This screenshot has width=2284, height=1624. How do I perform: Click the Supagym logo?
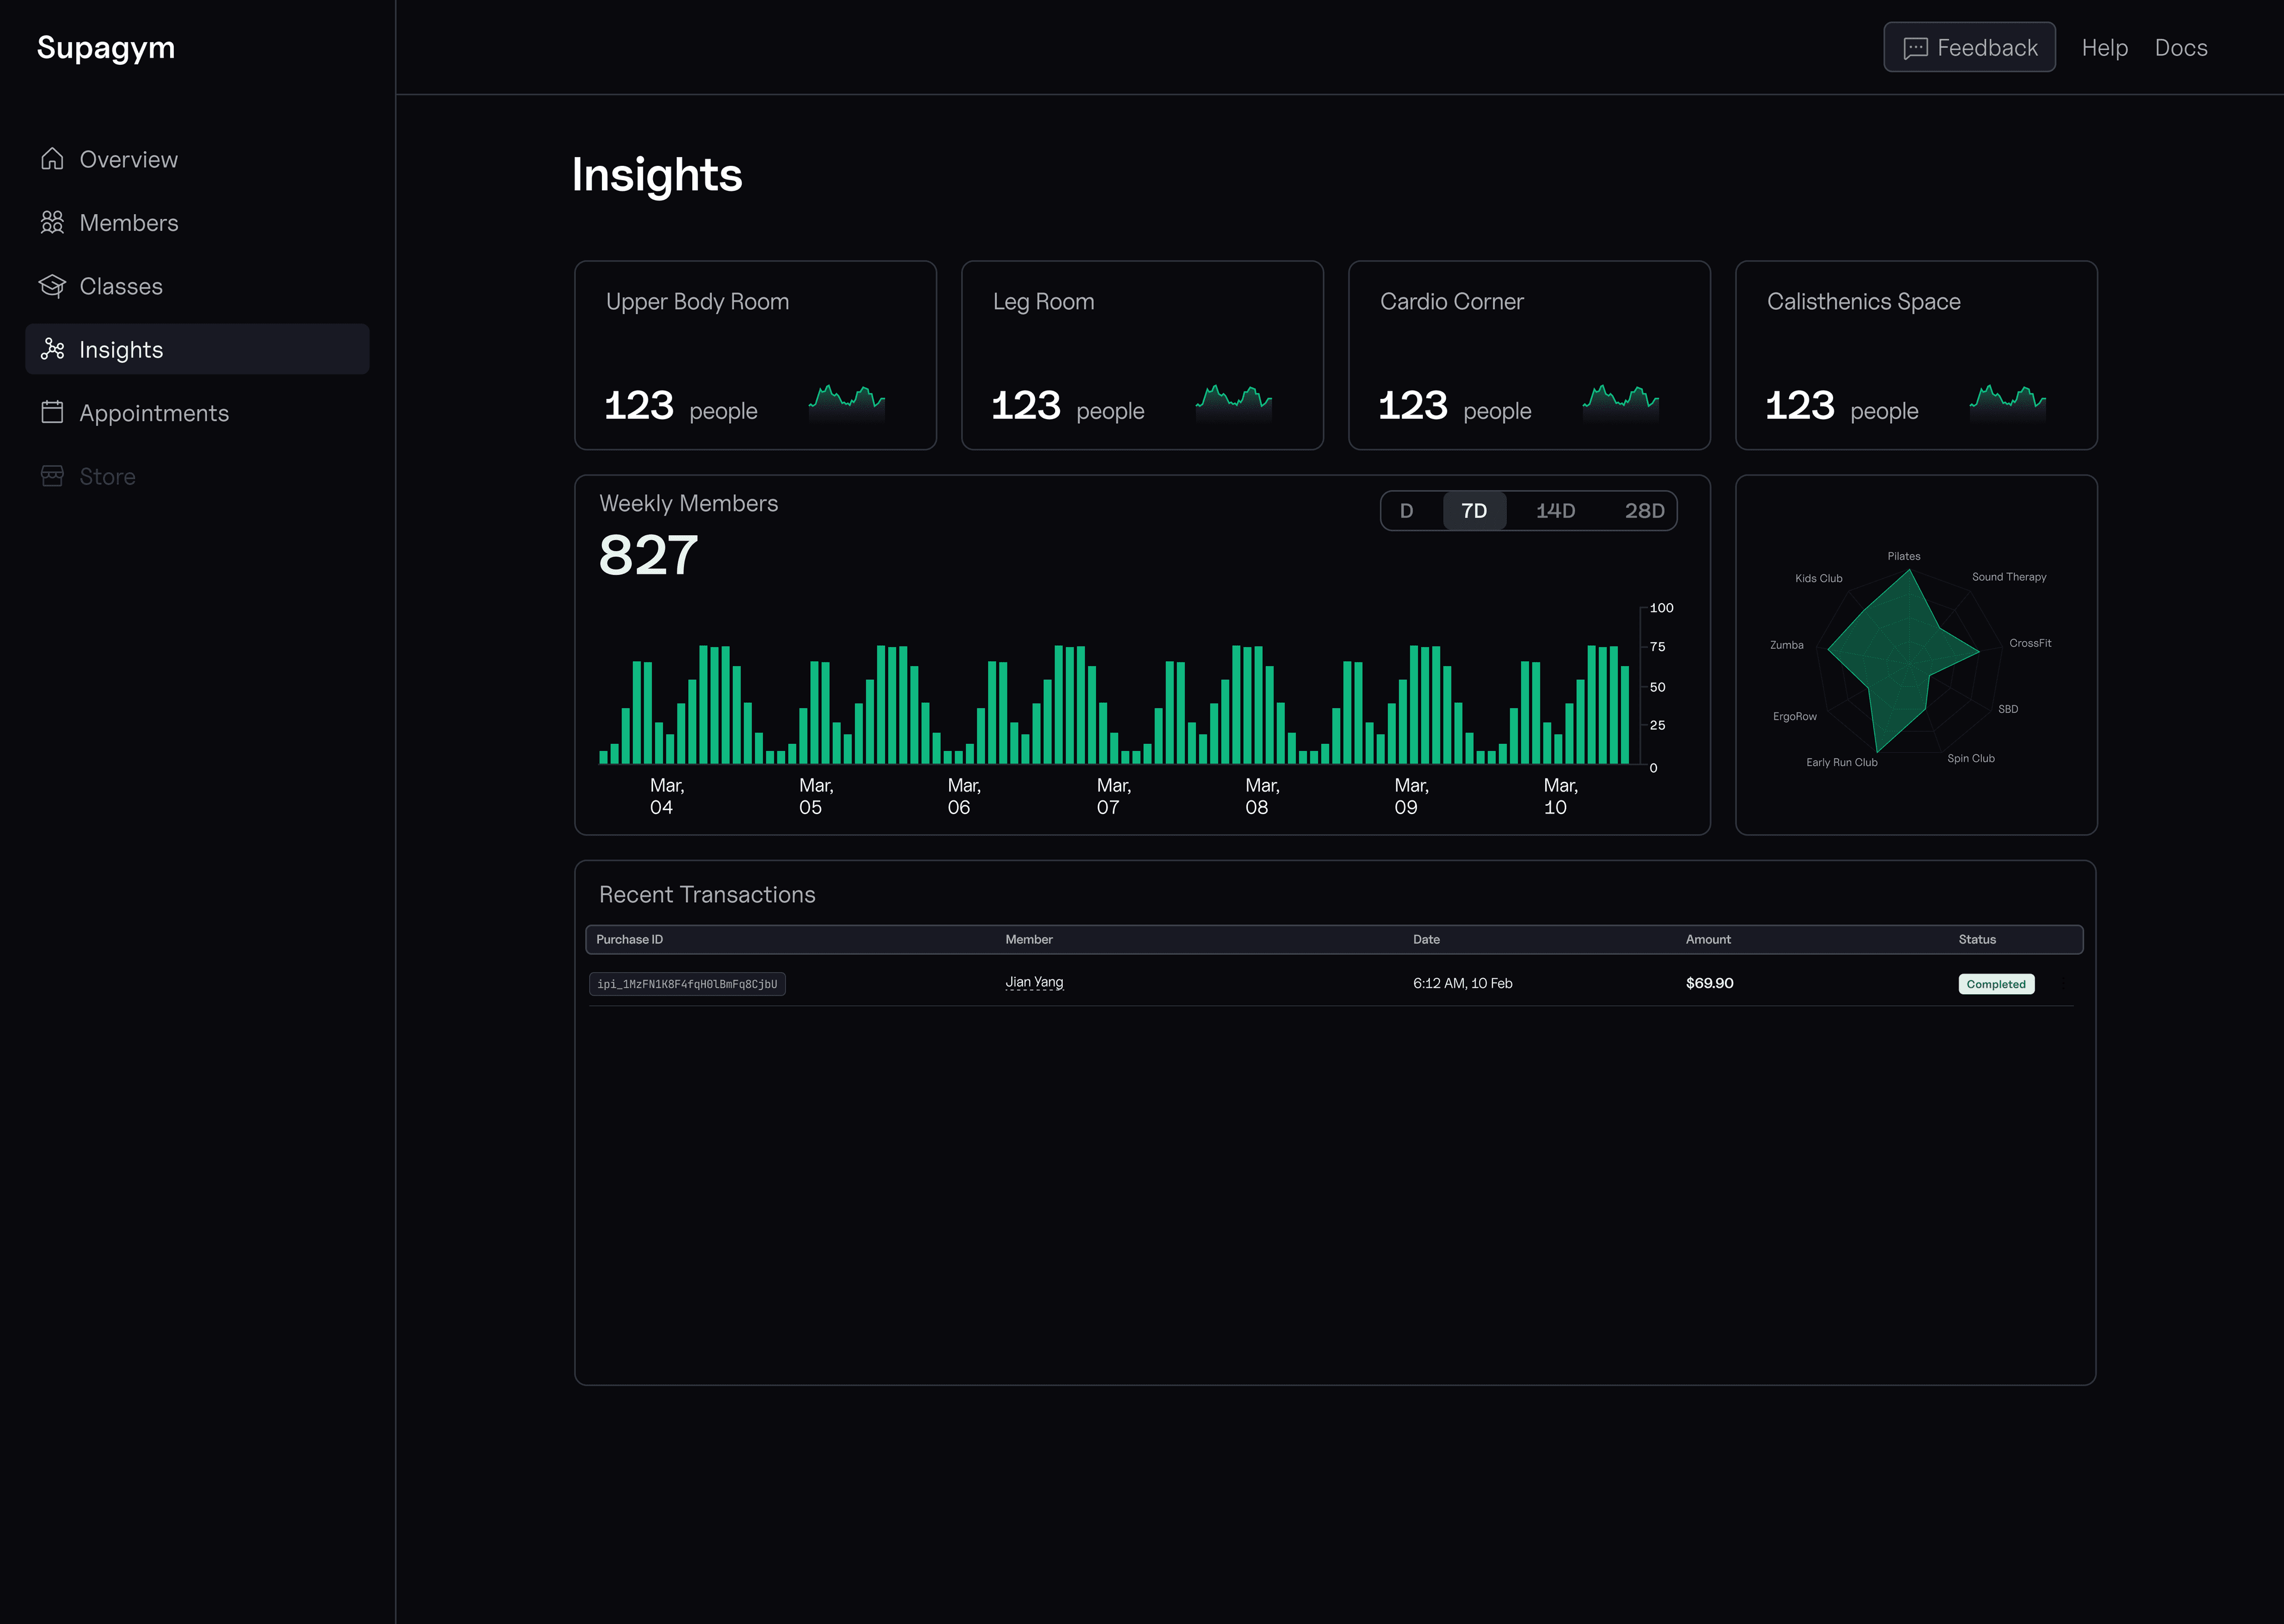106,48
